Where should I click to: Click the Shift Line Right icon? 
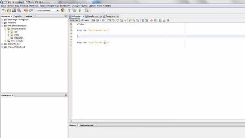click(x=147, y=20)
